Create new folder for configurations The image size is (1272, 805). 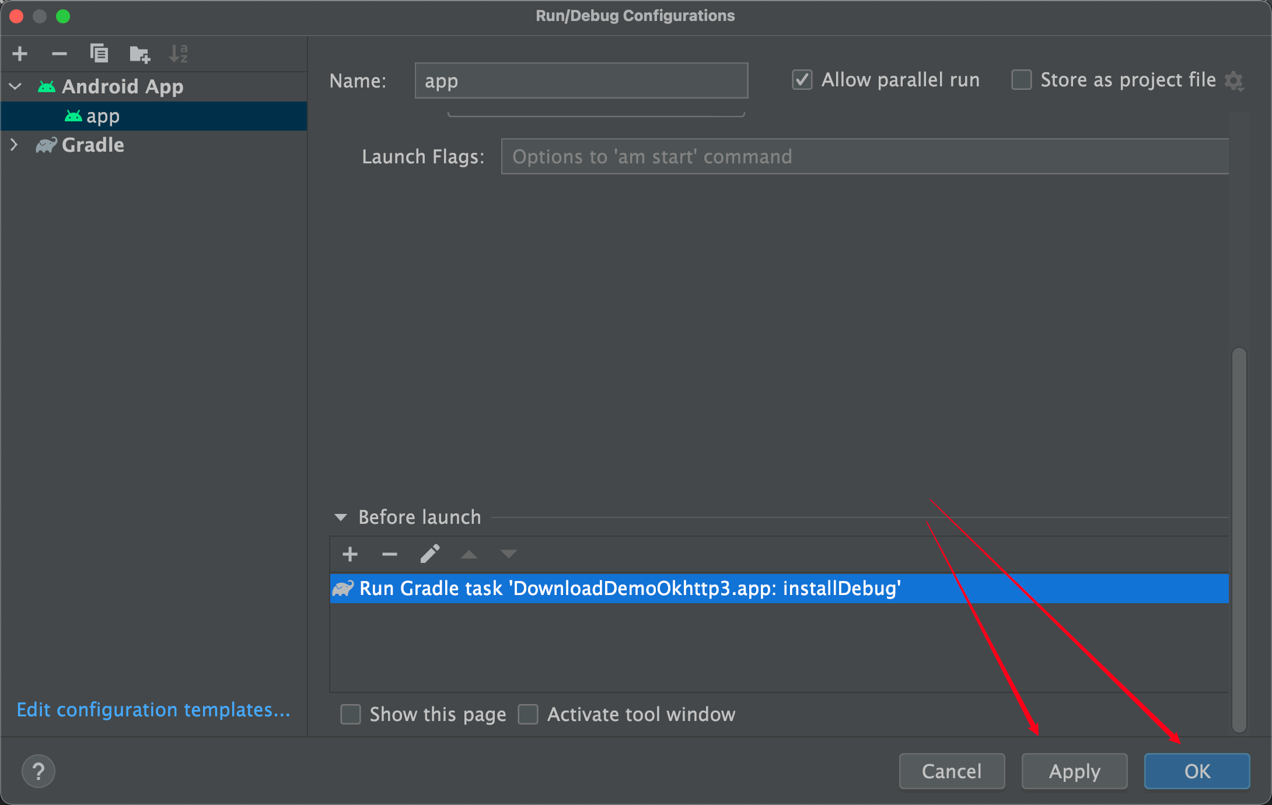pos(139,54)
